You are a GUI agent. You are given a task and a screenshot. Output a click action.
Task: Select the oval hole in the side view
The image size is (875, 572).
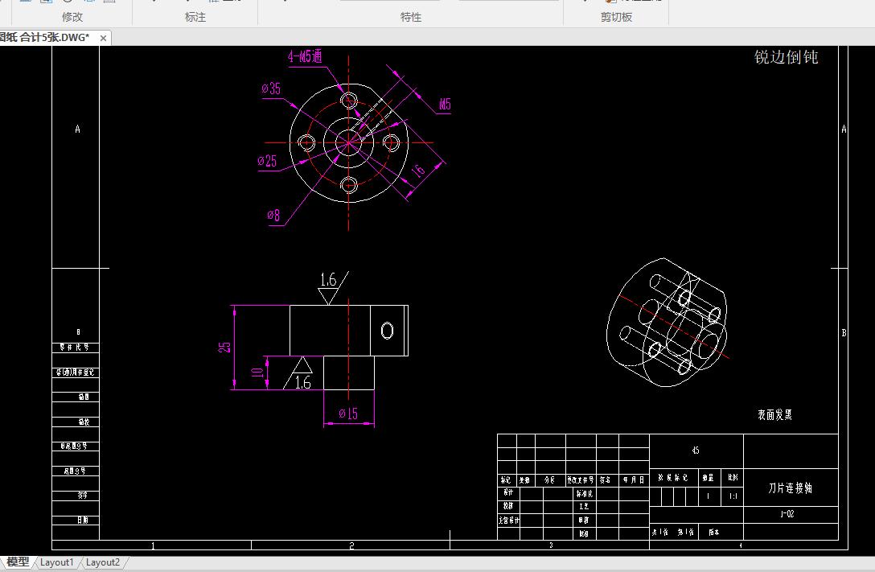click(388, 331)
